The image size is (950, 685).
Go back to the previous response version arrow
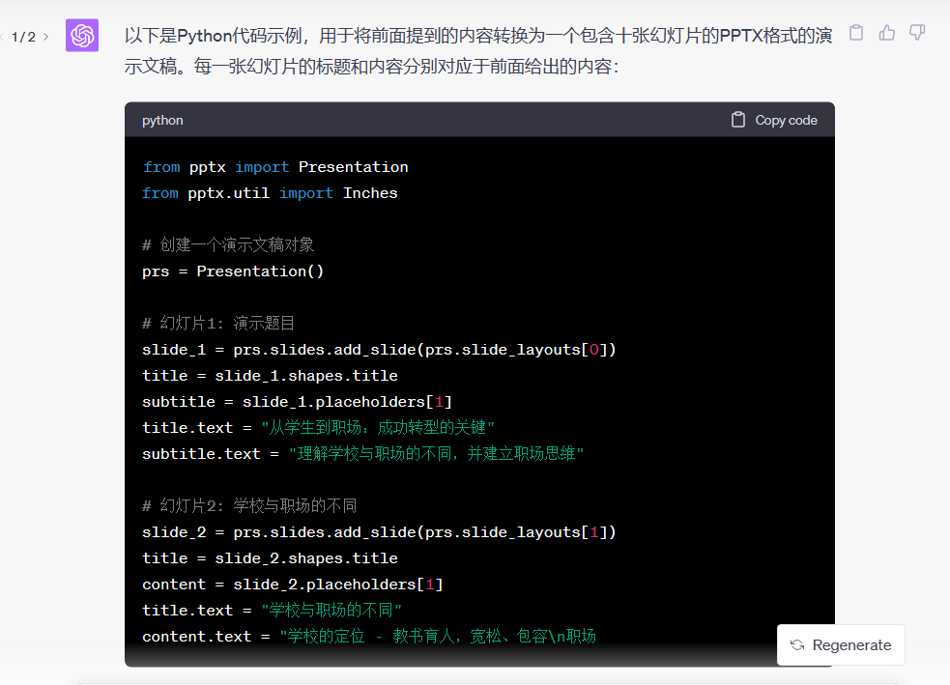3,37
